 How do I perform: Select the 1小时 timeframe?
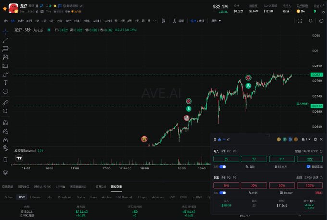tap(77, 21)
